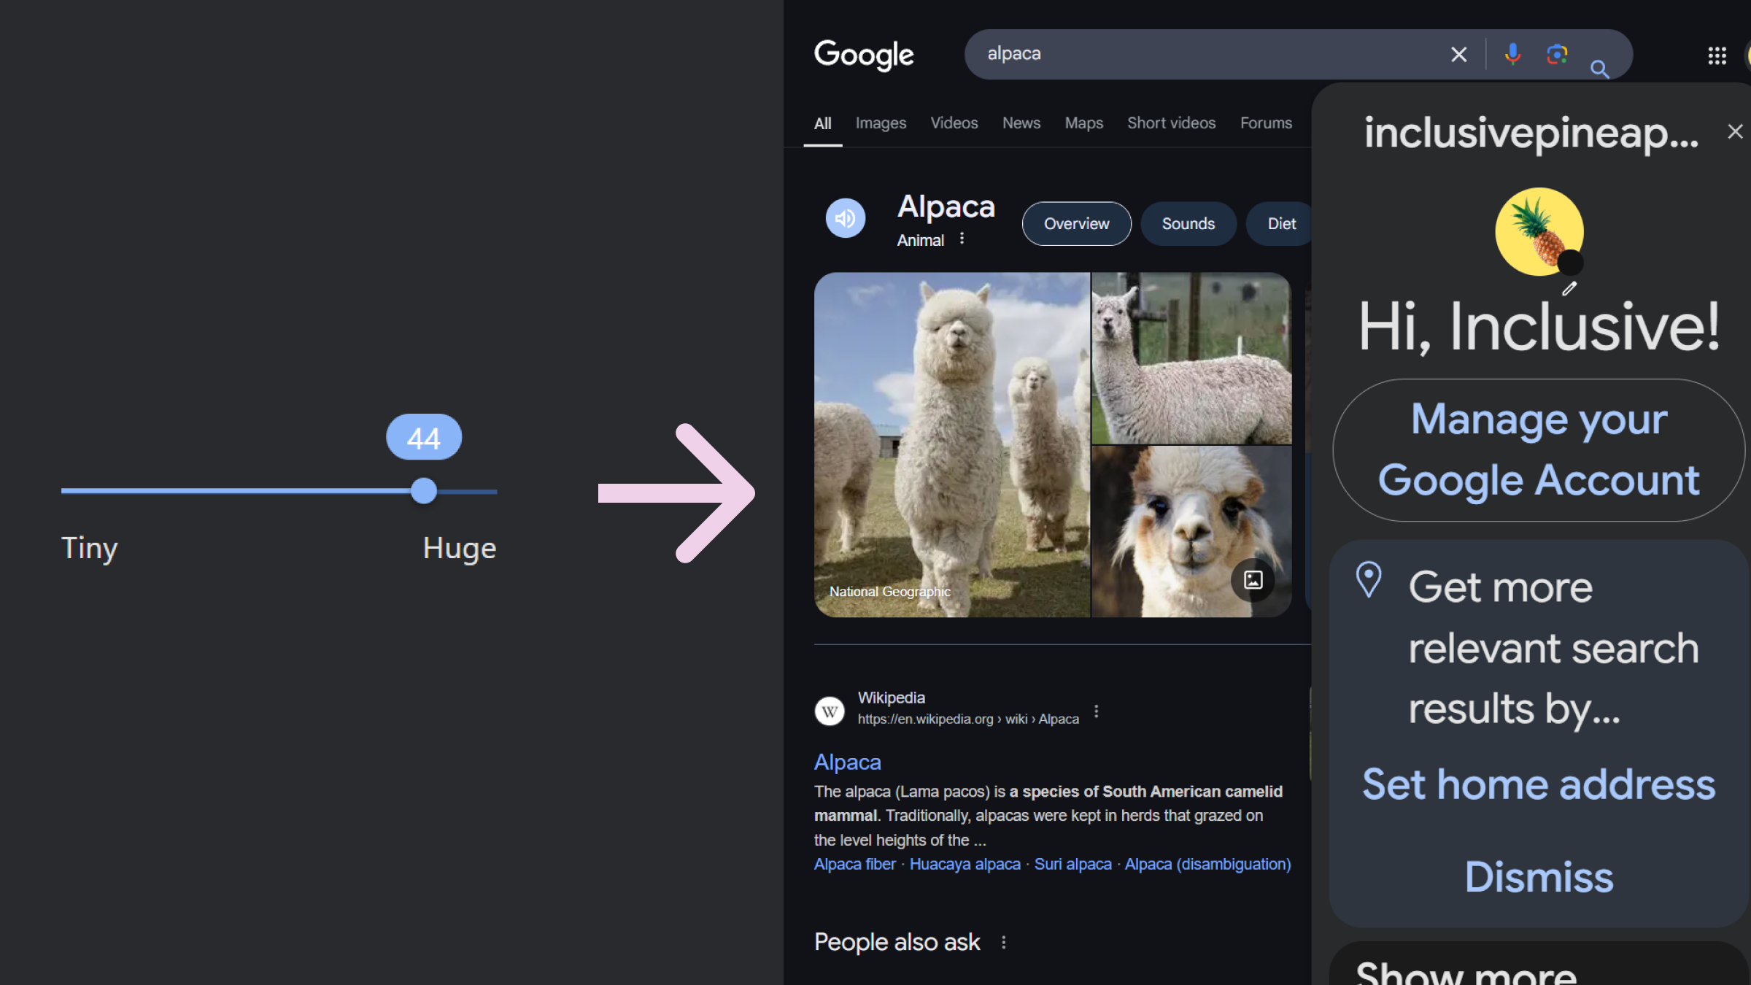Open the Google apps grid
This screenshot has height=985, width=1751.
(x=1717, y=55)
